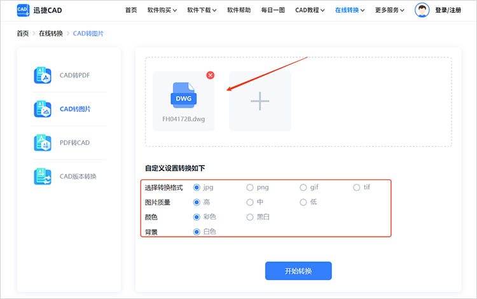Screen dimensions: 477x299
Task: Set image quality to 中
Action: tap(250, 202)
